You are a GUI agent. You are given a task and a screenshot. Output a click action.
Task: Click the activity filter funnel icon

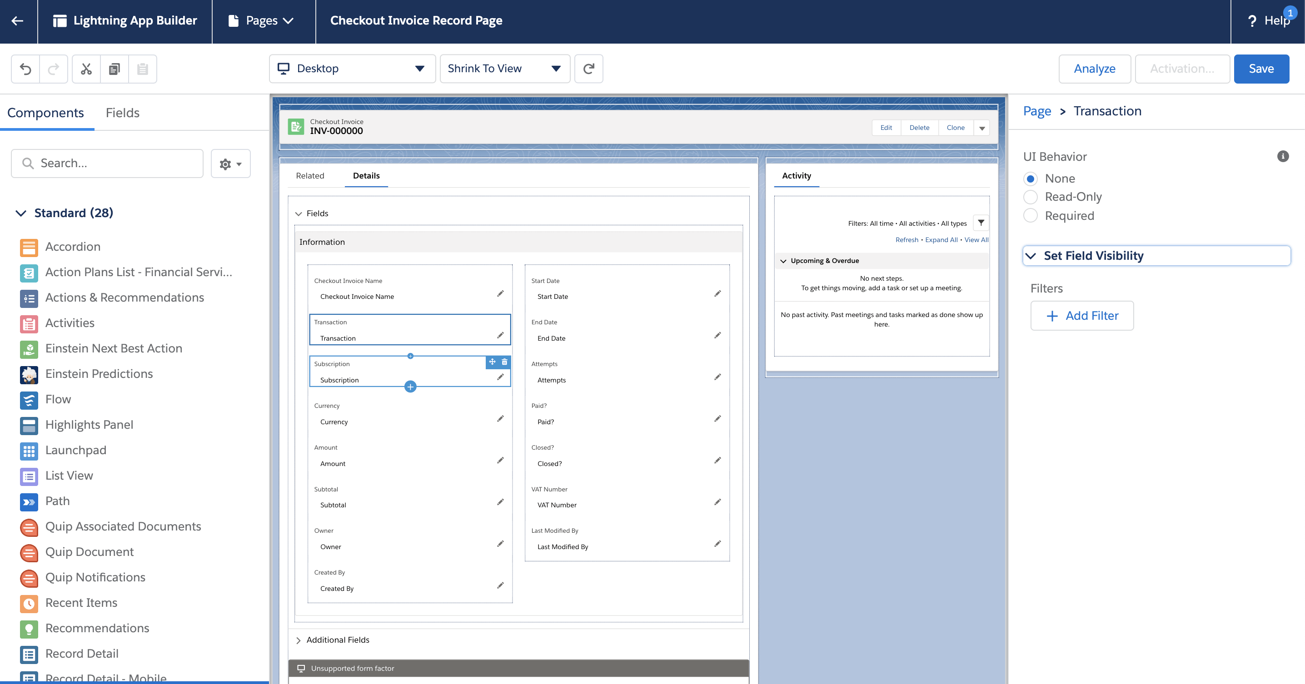[981, 223]
